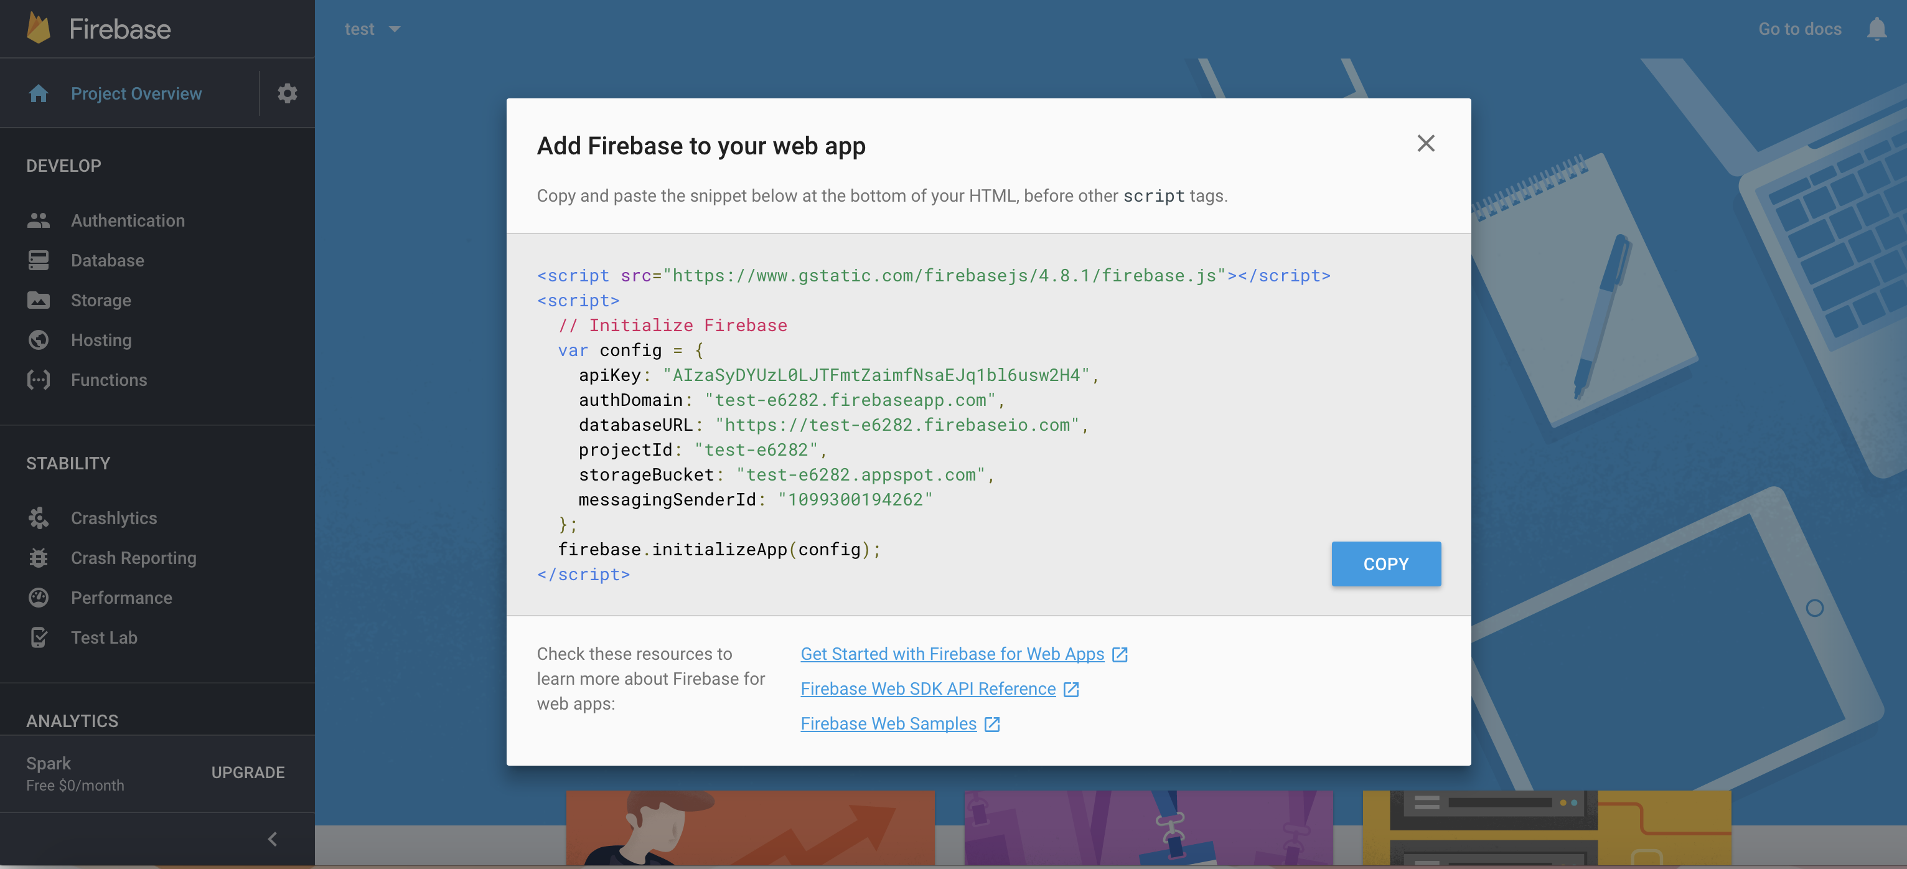This screenshot has width=1907, height=869.
Task: Open Firebase Web SDK API Reference link
Action: [927, 689]
